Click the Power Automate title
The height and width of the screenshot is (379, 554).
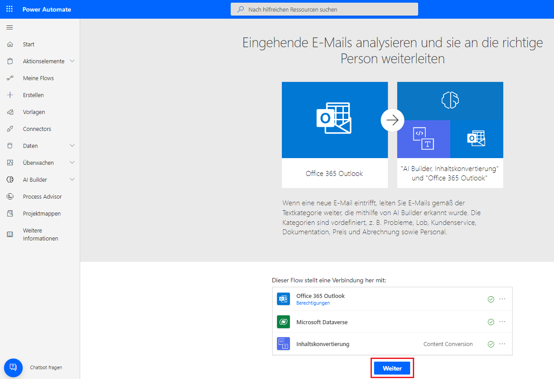[x=47, y=9]
